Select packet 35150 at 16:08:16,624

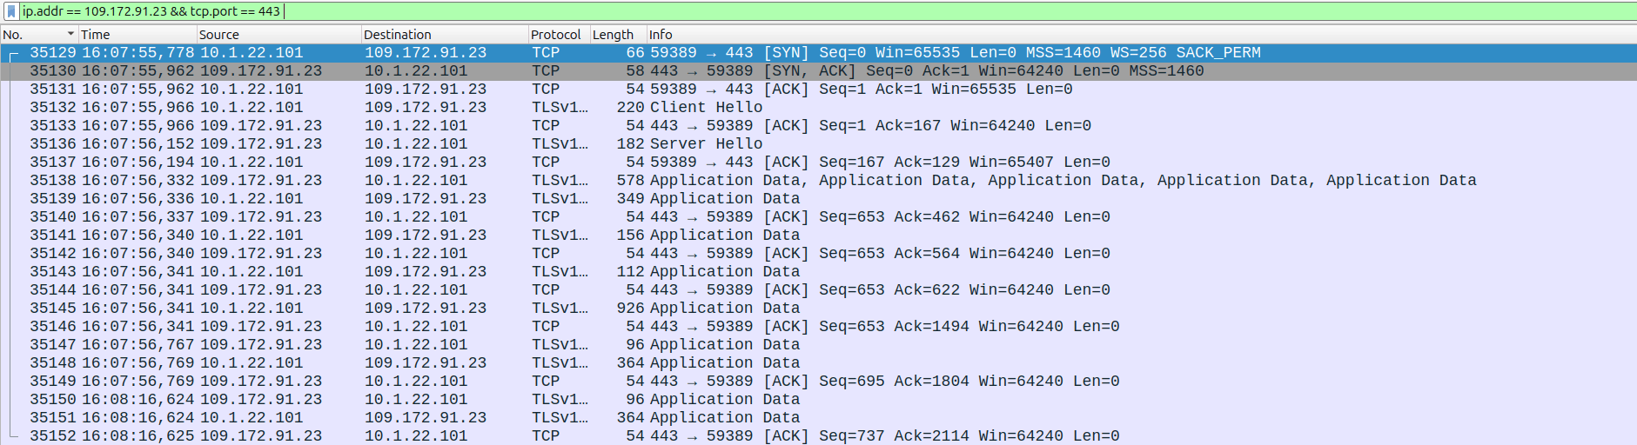point(818,400)
